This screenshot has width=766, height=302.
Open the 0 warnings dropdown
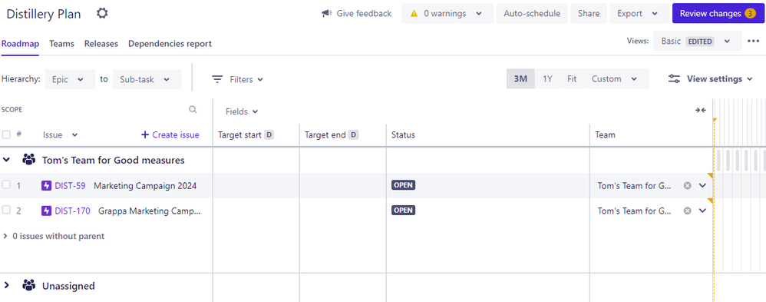447,13
